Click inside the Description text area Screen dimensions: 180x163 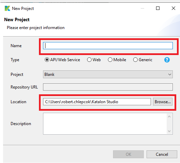click(x=105, y=124)
